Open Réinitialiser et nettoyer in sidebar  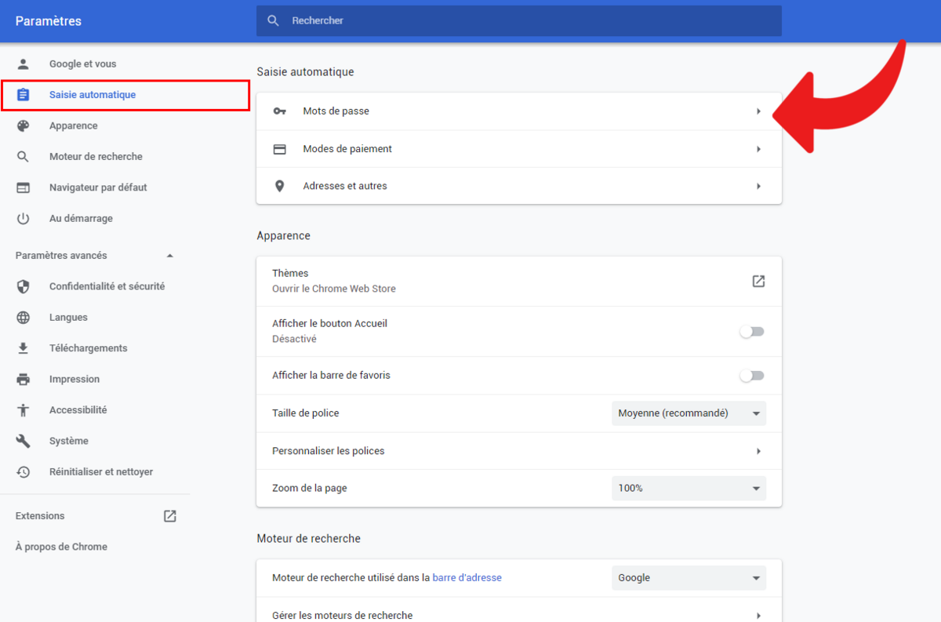[x=101, y=472]
